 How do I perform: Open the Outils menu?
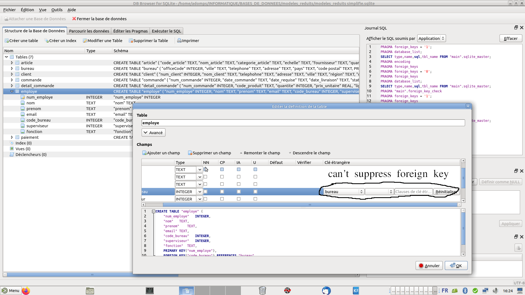coord(57,10)
